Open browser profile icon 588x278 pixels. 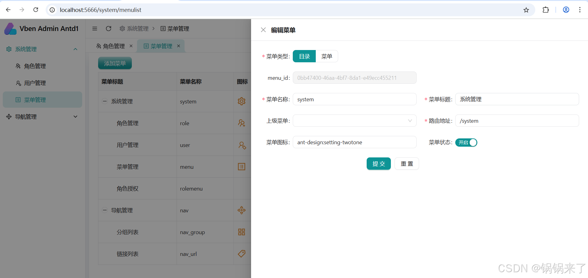[566, 10]
